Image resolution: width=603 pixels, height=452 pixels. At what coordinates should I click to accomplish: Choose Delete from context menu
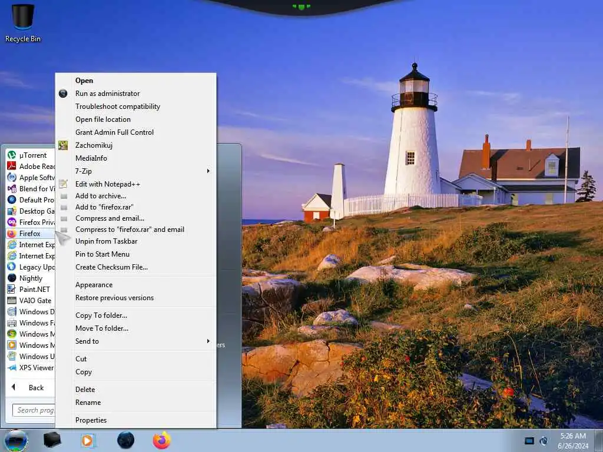click(85, 390)
